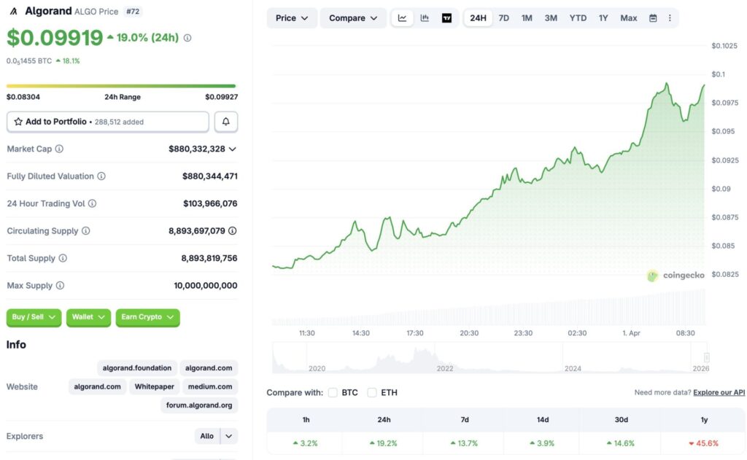This screenshot has width=747, height=460.
Task: Select the 1Y time range tab
Action: [x=603, y=18]
